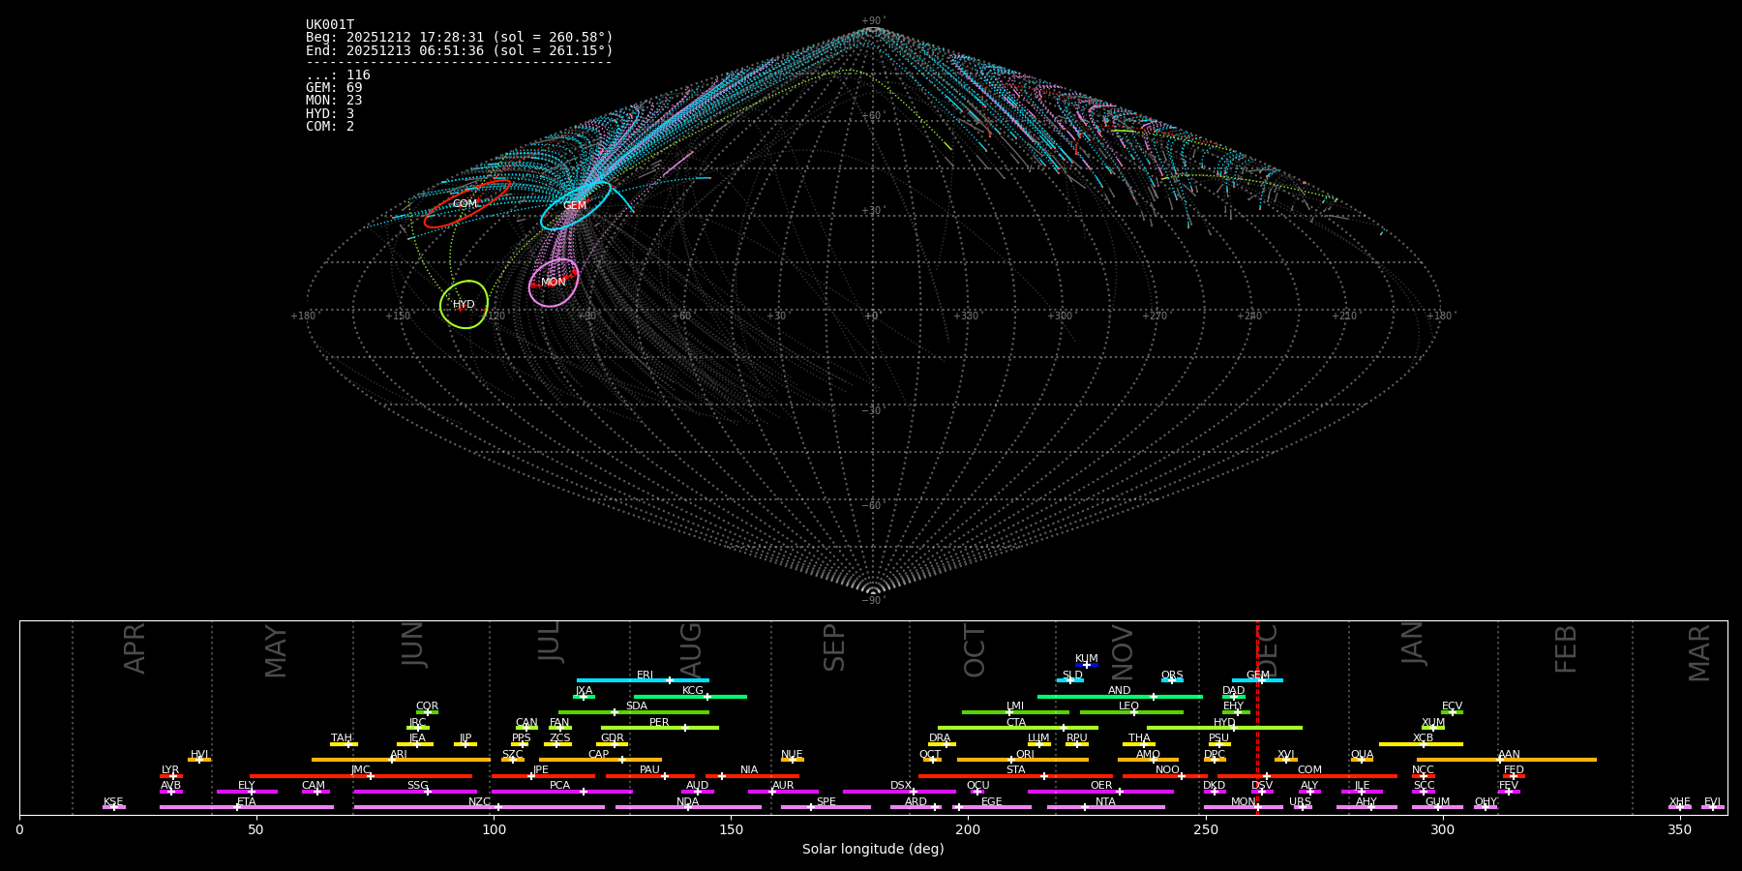Click the 200 tick label on longitude axis
The height and width of the screenshot is (871, 1742).
click(x=968, y=830)
